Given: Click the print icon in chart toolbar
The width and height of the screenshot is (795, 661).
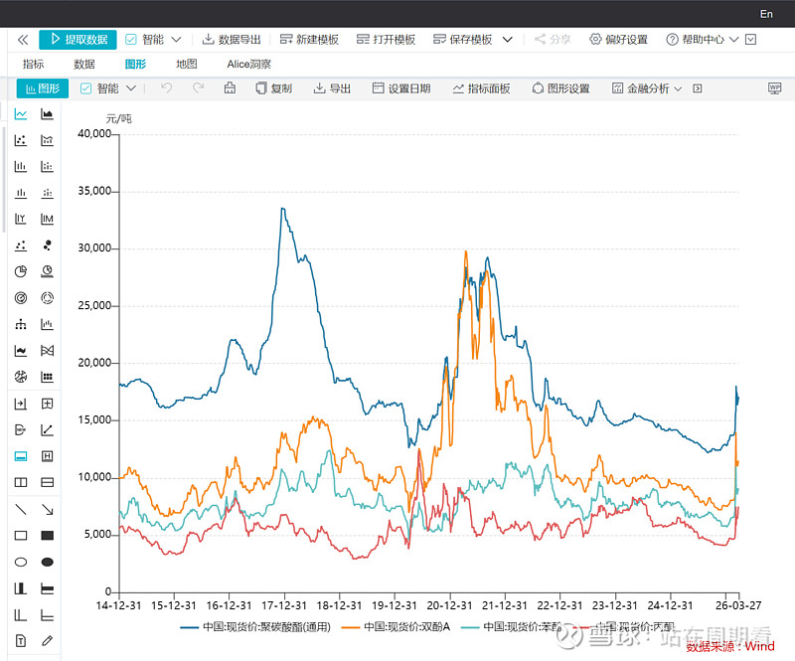Looking at the screenshot, I should point(230,88).
